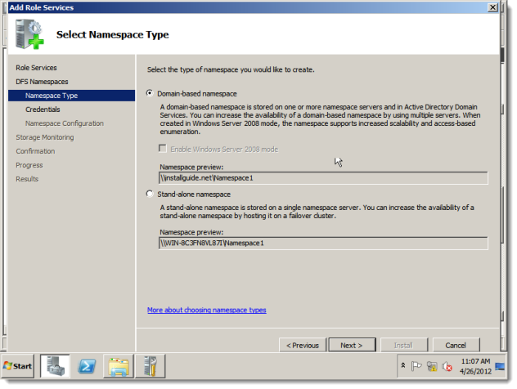Select the Domain-based namespace radio button
The height and width of the screenshot is (389, 517).
[x=150, y=93]
